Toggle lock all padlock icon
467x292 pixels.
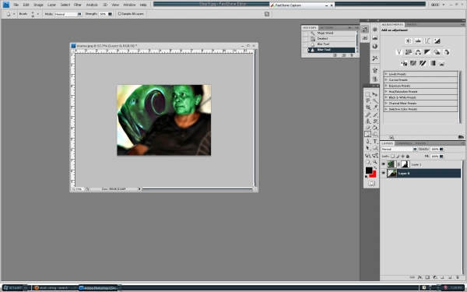tap(408, 157)
